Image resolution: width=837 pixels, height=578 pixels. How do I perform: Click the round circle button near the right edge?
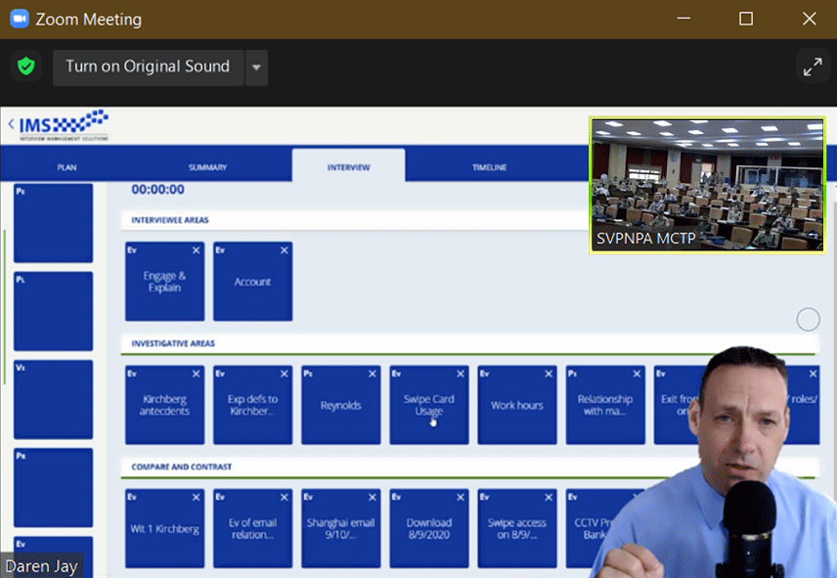808,319
